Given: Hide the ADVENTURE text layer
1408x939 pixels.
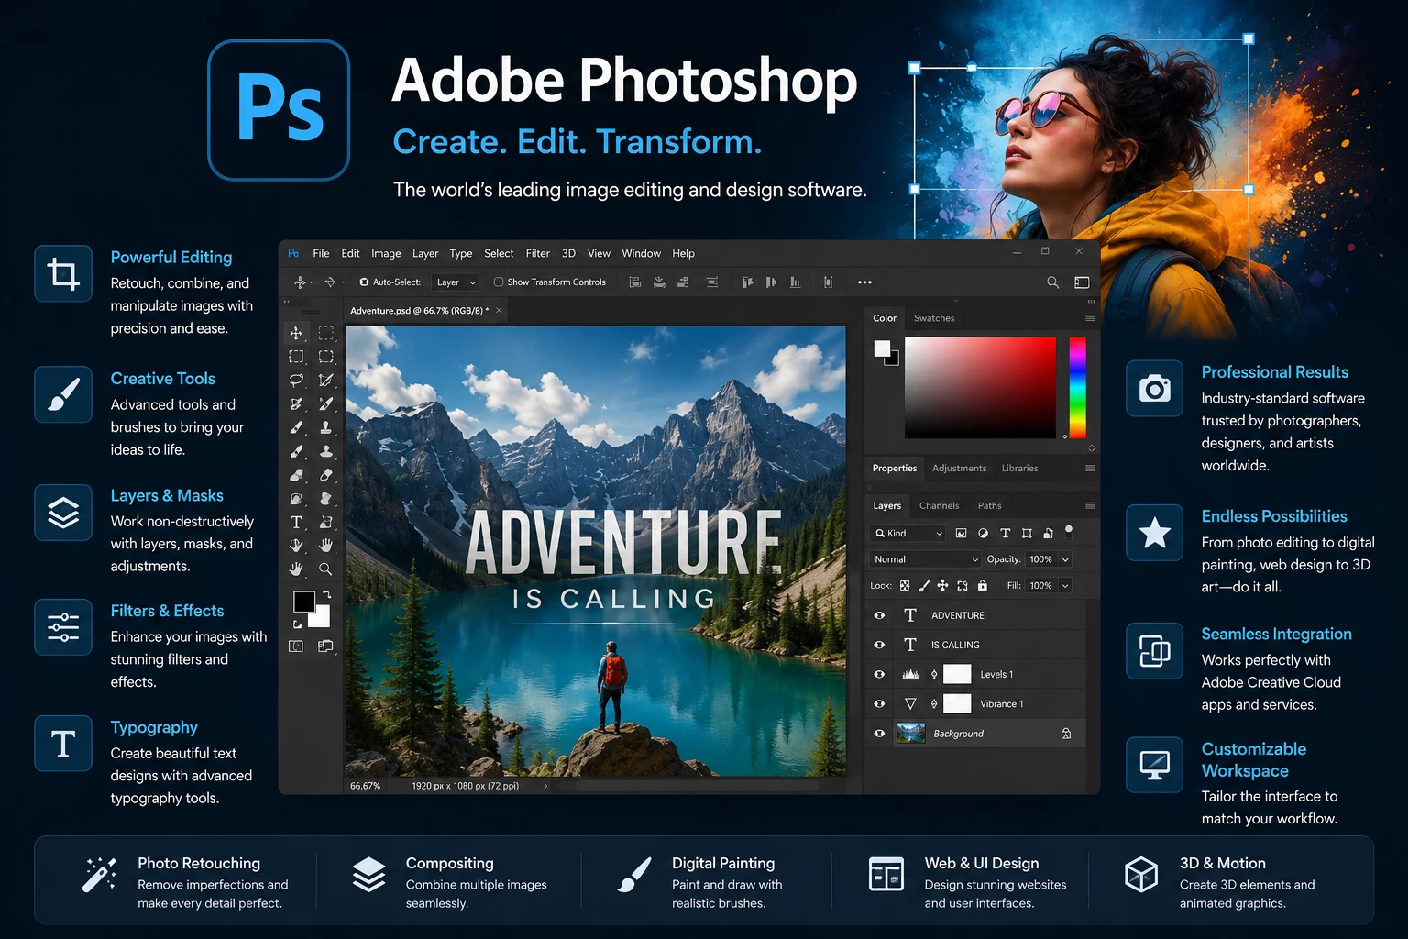Looking at the screenshot, I should tap(879, 615).
